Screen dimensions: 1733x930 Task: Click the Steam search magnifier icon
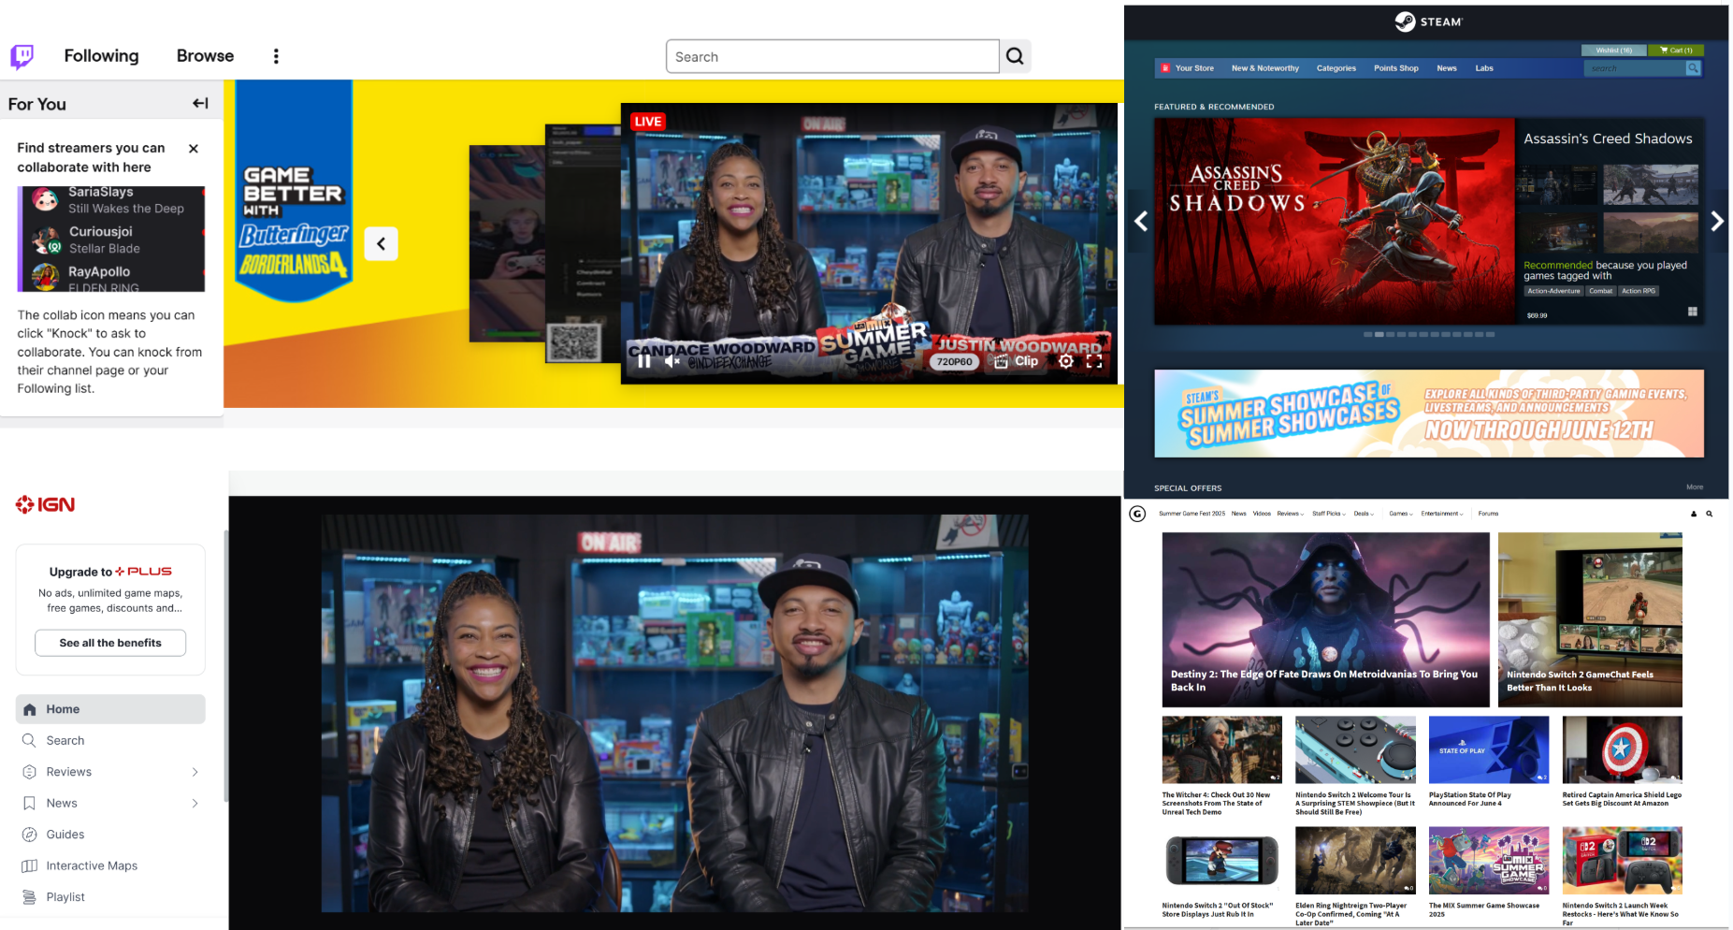1693,68
